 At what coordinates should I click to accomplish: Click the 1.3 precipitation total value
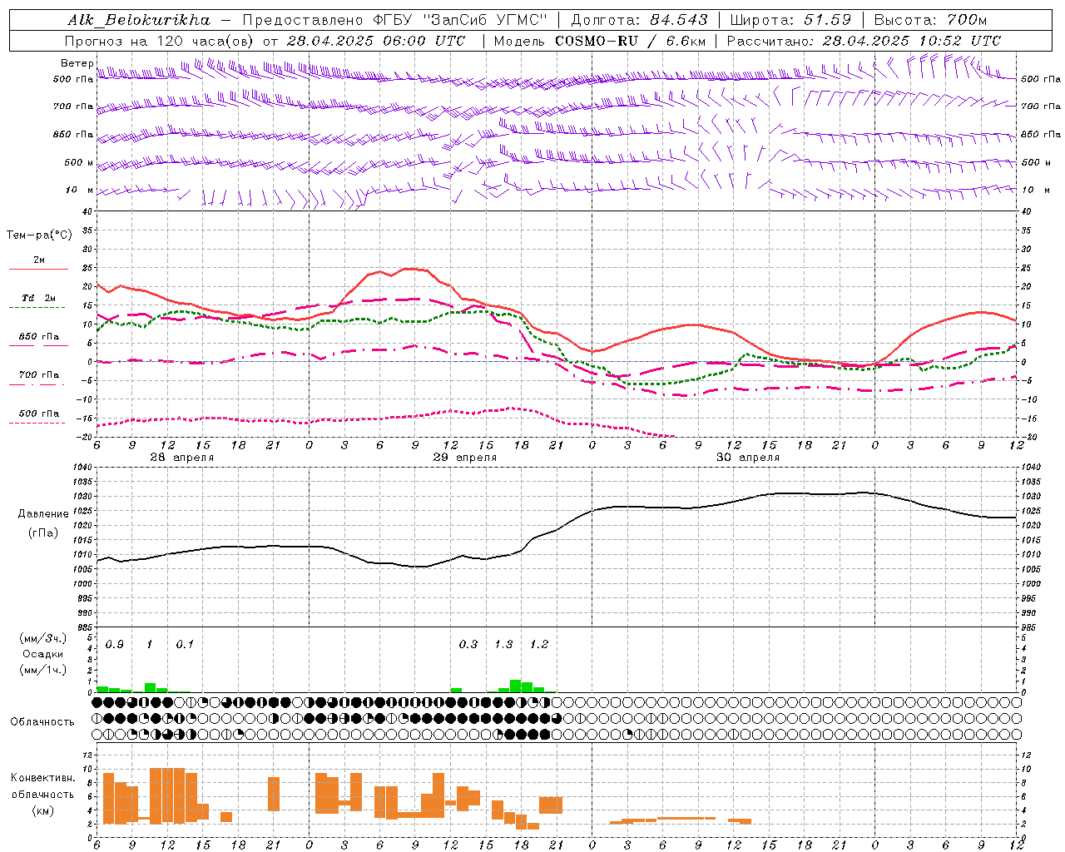(x=503, y=645)
